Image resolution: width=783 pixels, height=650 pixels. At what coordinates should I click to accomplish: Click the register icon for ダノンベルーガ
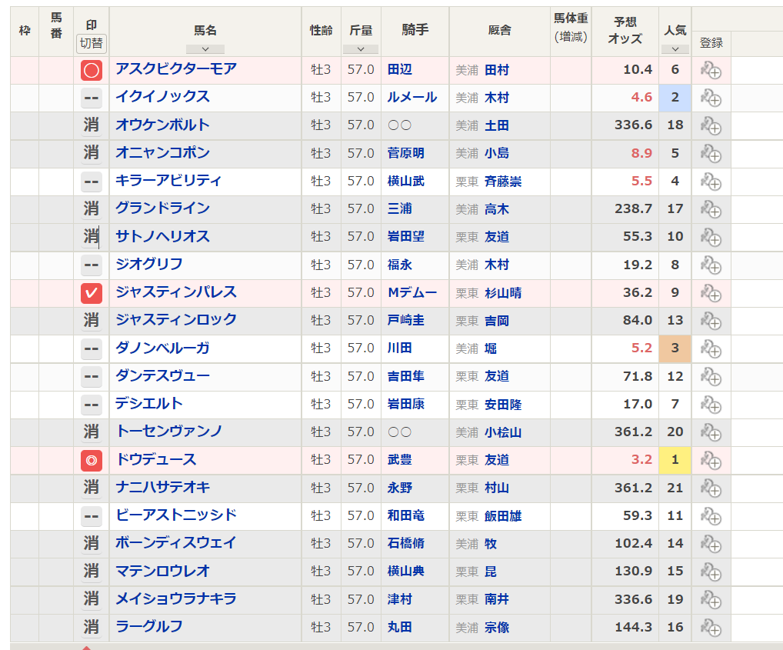click(x=710, y=349)
